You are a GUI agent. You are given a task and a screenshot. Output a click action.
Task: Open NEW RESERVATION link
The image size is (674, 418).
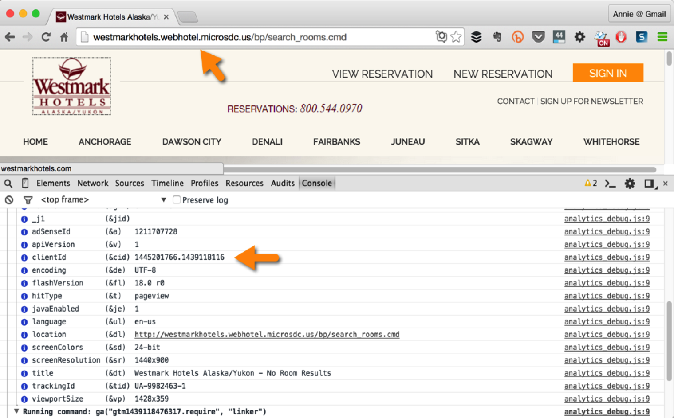503,74
